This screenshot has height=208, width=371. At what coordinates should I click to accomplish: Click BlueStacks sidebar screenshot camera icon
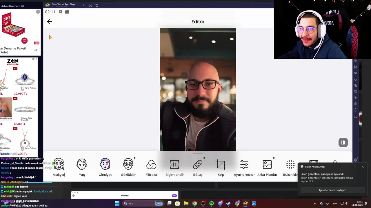click(356, 61)
